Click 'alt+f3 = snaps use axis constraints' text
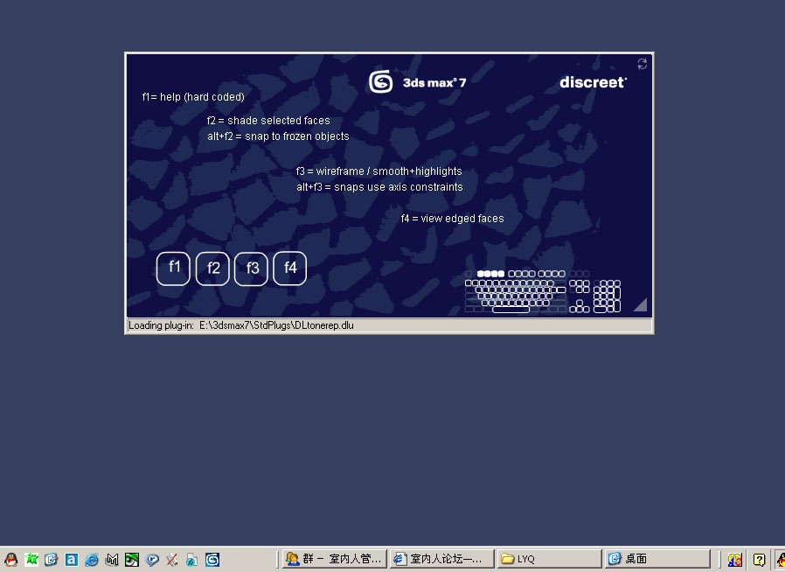This screenshot has width=785, height=572. coord(379,187)
